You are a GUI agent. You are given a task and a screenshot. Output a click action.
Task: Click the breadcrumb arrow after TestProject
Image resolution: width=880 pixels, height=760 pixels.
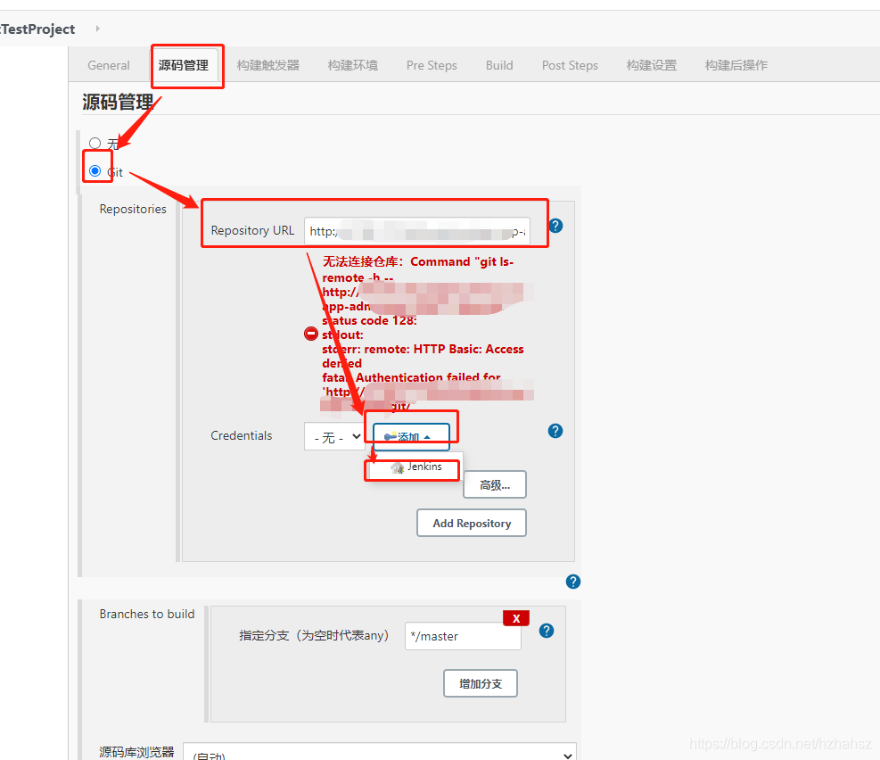pos(96,29)
